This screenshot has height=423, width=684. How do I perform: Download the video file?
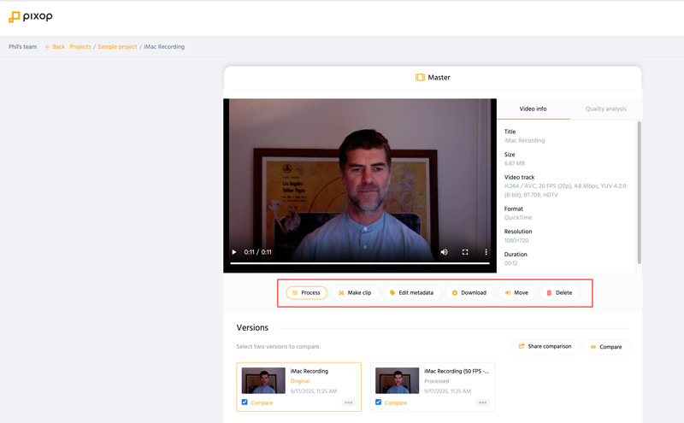(x=469, y=292)
